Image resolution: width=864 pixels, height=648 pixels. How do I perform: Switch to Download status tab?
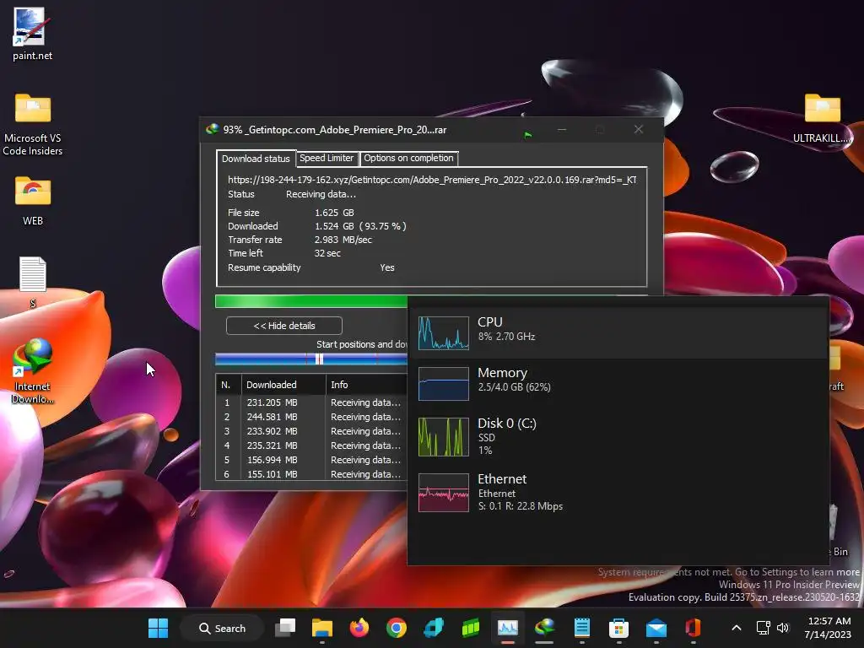(x=256, y=159)
